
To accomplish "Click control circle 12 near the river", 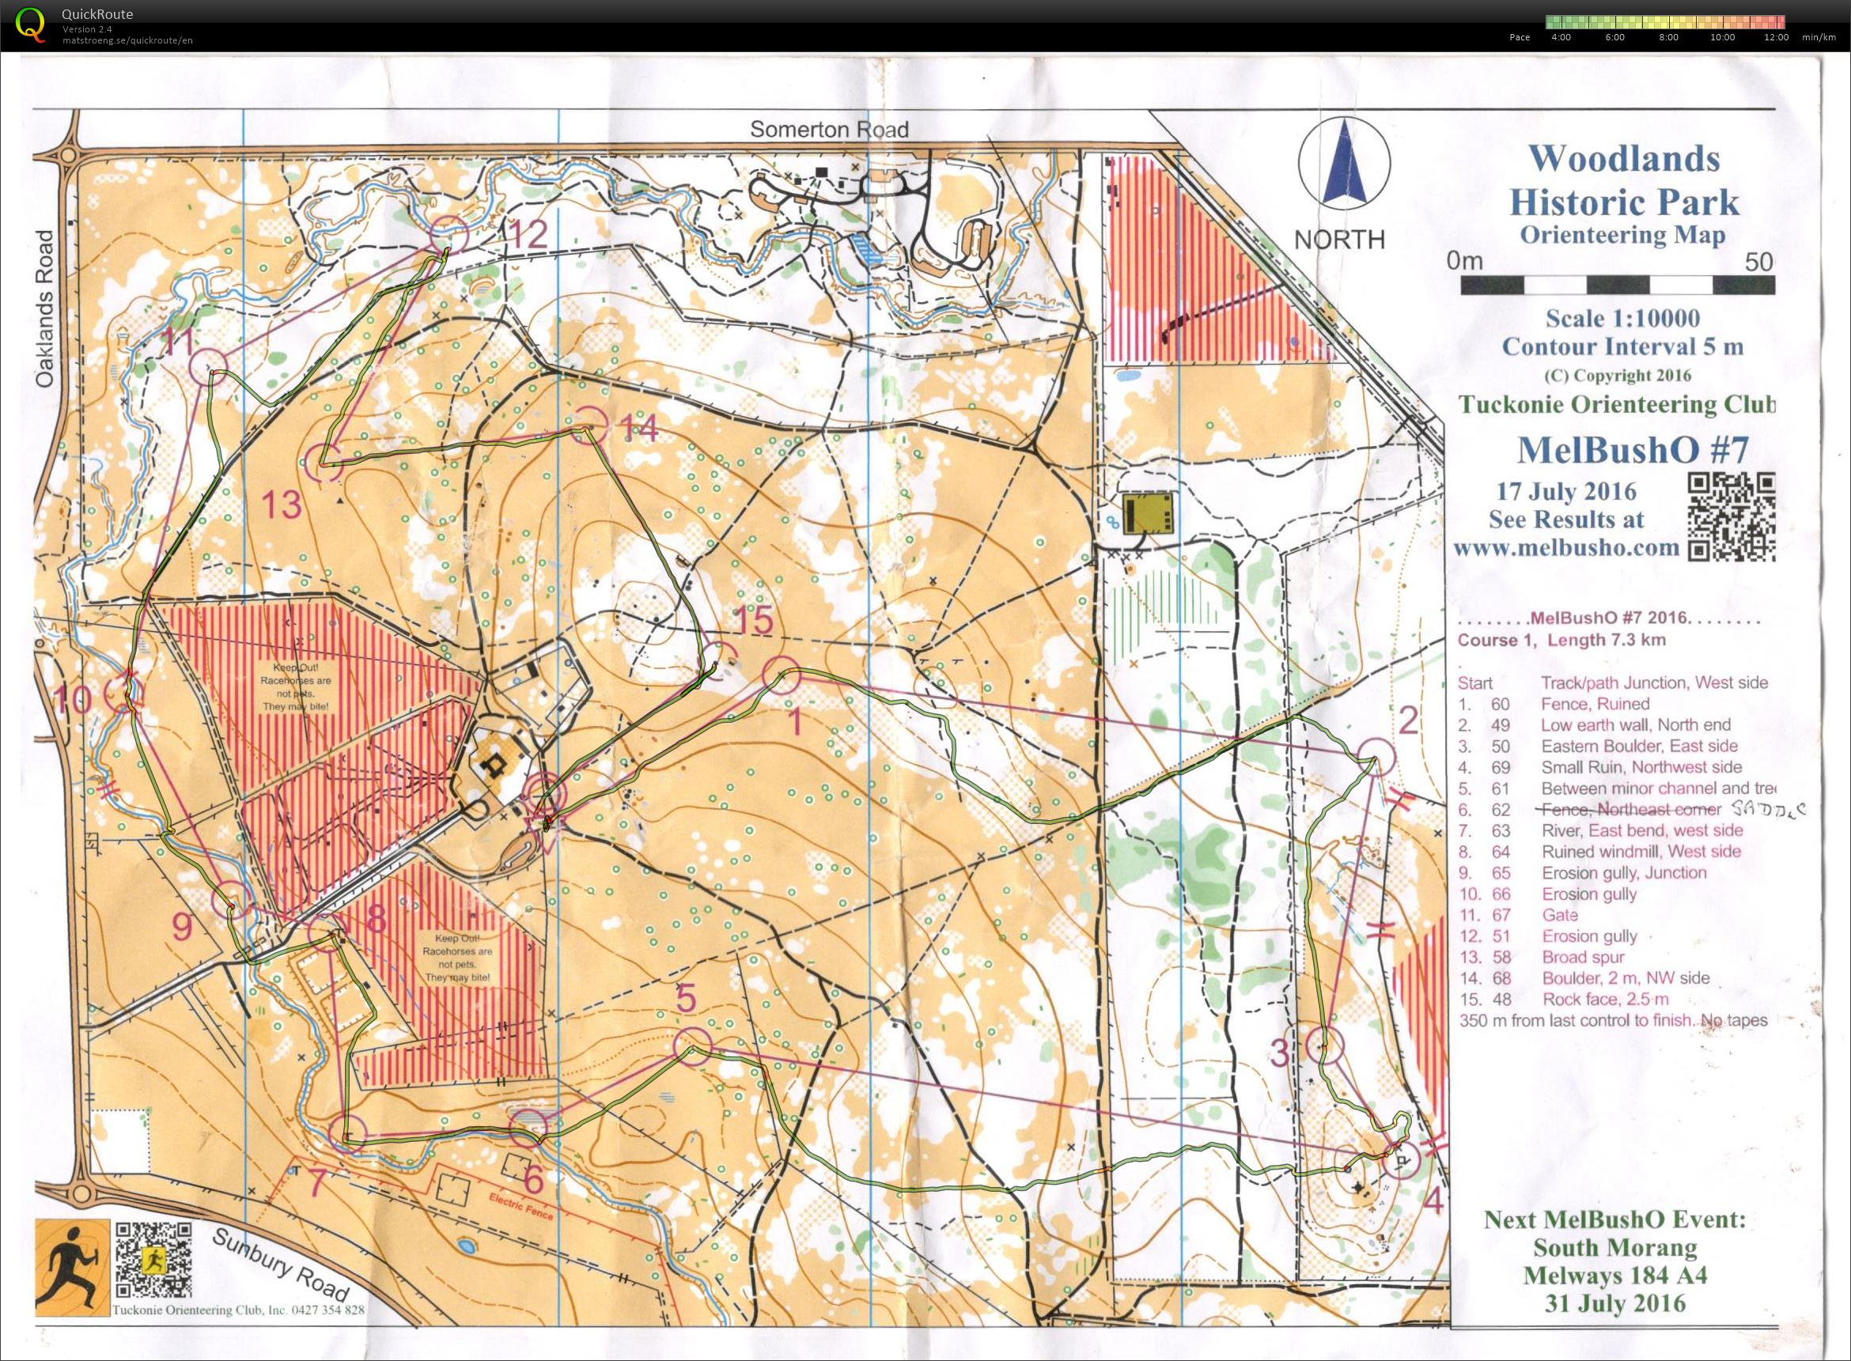I will pyautogui.click(x=449, y=234).
